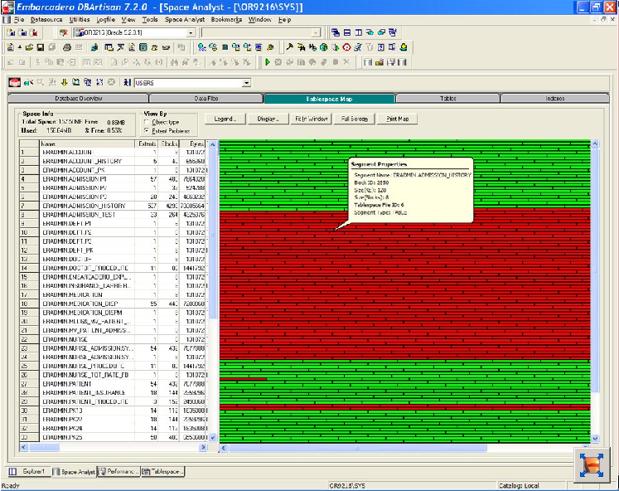This screenshot has height=491, width=619.
Task: Click the map's scroll-up arrow
Action: pos(595,144)
